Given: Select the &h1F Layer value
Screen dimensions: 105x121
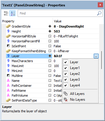Looking at the screenshot, I should click(x=58, y=56).
